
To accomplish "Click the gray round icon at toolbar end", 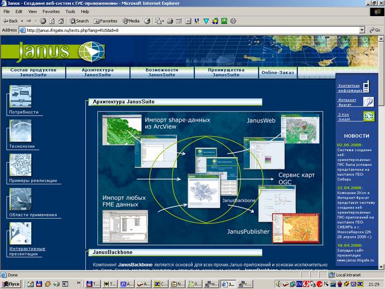I will 233,21.
